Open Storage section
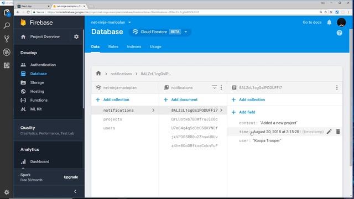Screen dimensions: 354x199 pyautogui.click(x=37, y=82)
